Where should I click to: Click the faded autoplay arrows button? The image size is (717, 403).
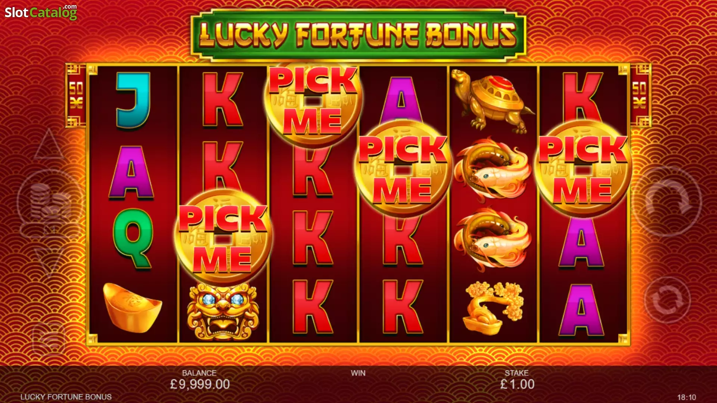click(667, 300)
